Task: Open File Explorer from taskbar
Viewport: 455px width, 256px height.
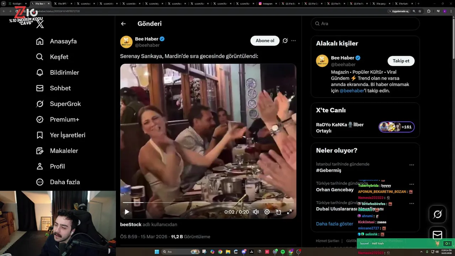Action: [228, 252]
